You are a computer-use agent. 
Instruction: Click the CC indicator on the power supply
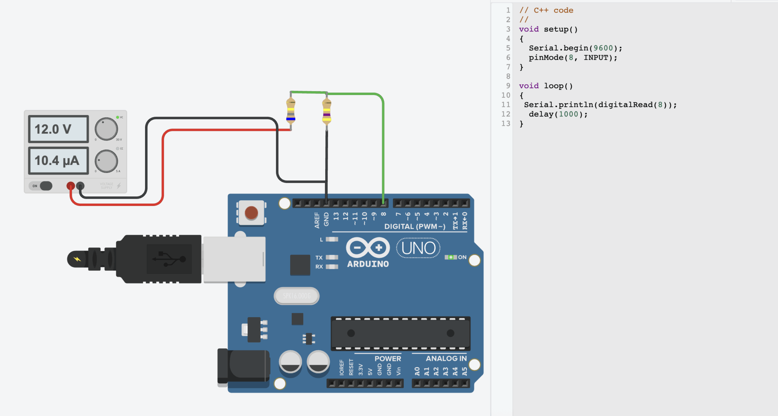click(118, 148)
